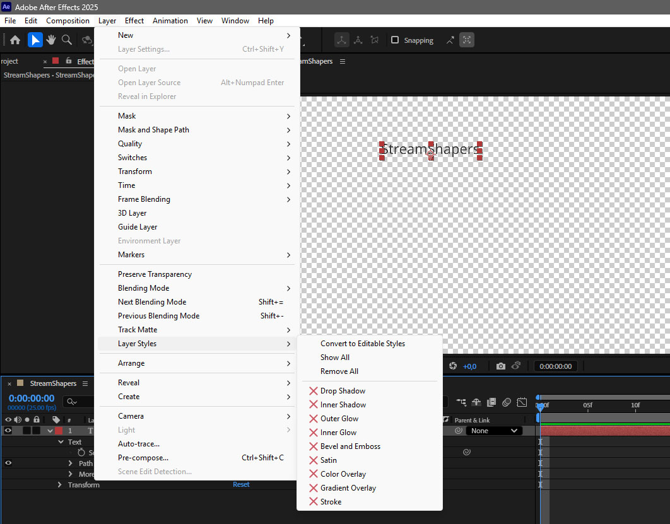Select the Orbit camera tool

(x=86, y=40)
